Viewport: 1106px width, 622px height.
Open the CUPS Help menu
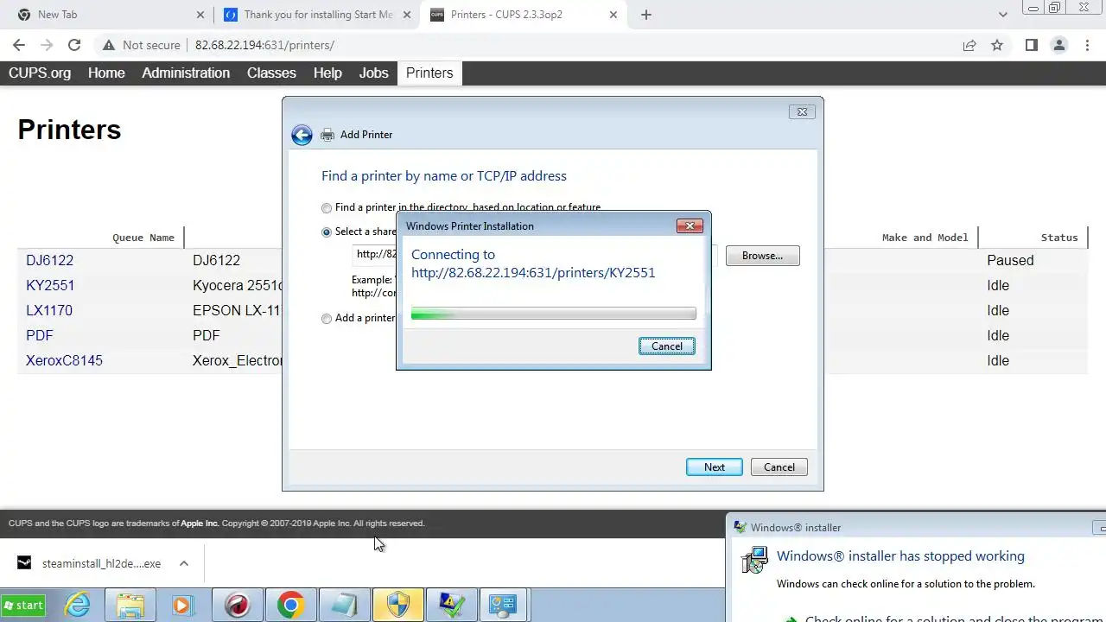[327, 73]
